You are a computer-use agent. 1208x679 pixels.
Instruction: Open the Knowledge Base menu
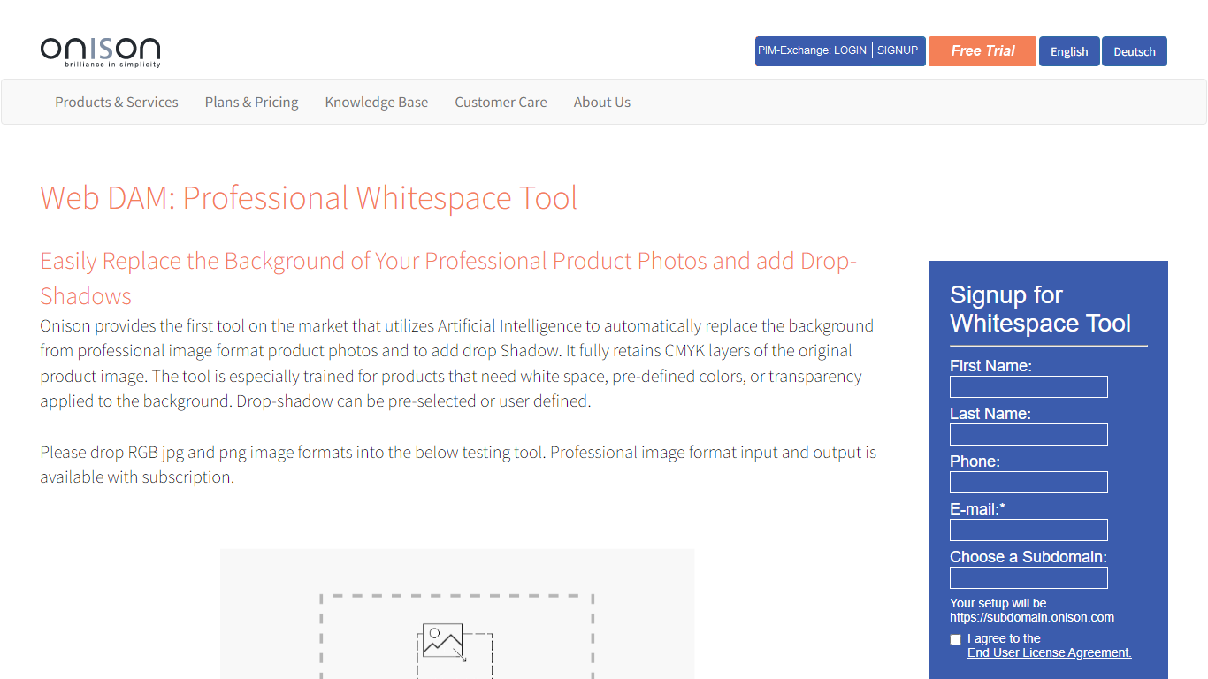[376, 103]
